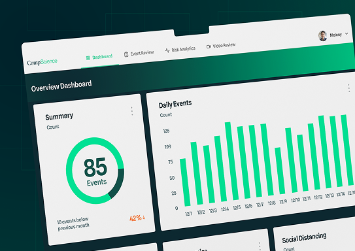Click the 85 Events donut chart
This screenshot has height=251, width=355.
pyautogui.click(x=95, y=171)
